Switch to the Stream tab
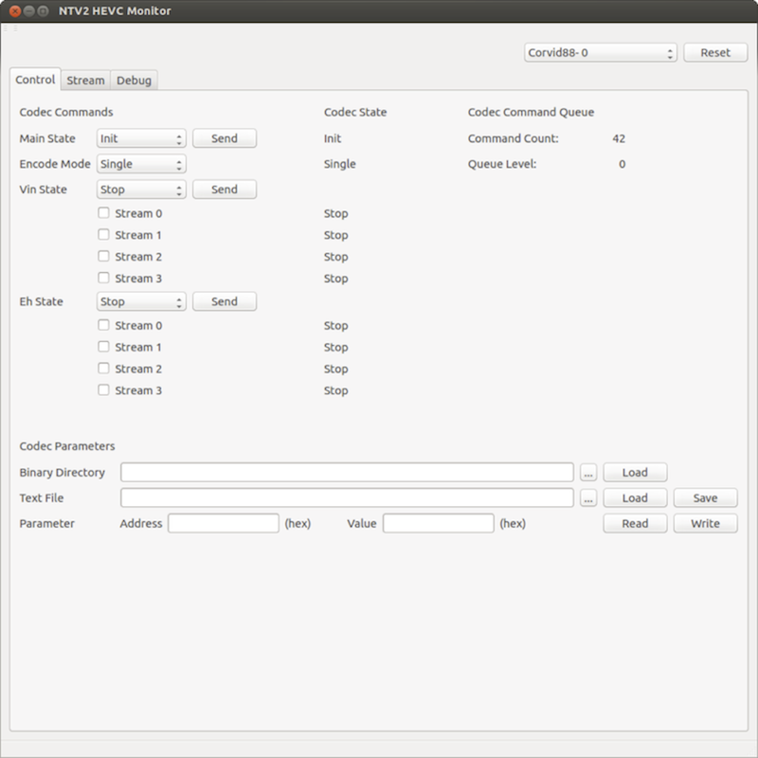This screenshot has height=758, width=758. [x=85, y=81]
